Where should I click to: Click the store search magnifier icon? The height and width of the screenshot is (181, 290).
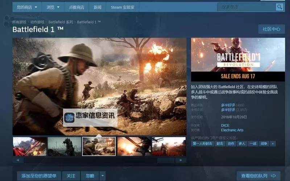tap(279, 7)
